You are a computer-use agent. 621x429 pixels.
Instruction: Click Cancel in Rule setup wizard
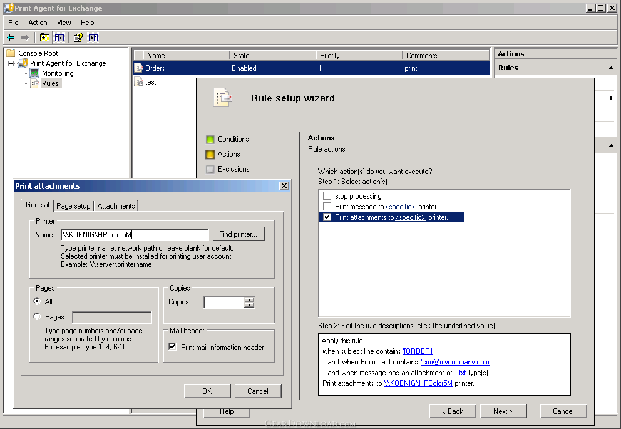tap(563, 411)
